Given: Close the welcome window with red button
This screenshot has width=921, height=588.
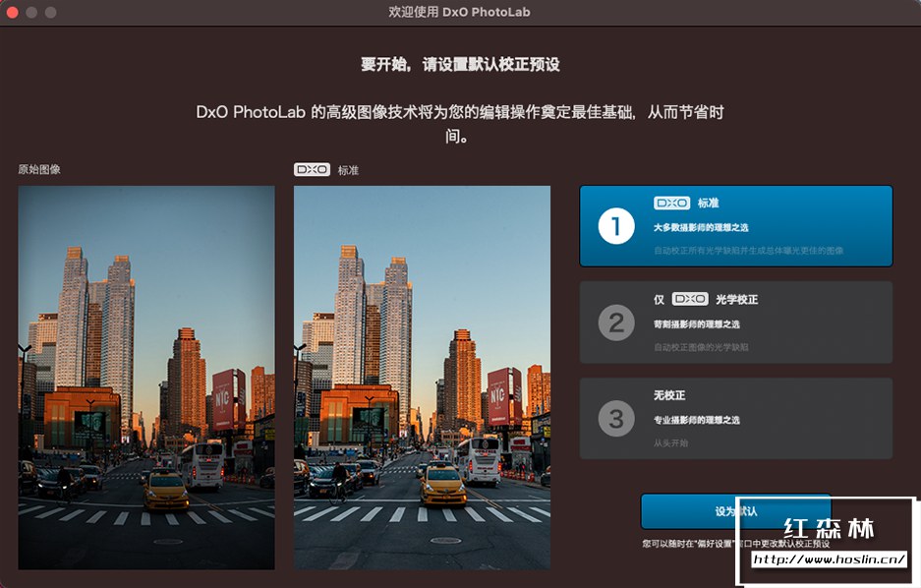Looking at the screenshot, I should point(11,12).
